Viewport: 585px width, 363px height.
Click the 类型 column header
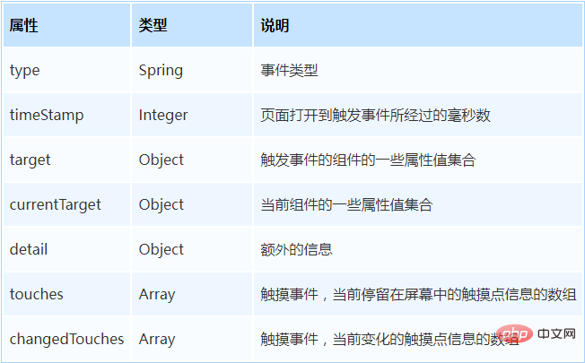pyautogui.click(x=153, y=26)
